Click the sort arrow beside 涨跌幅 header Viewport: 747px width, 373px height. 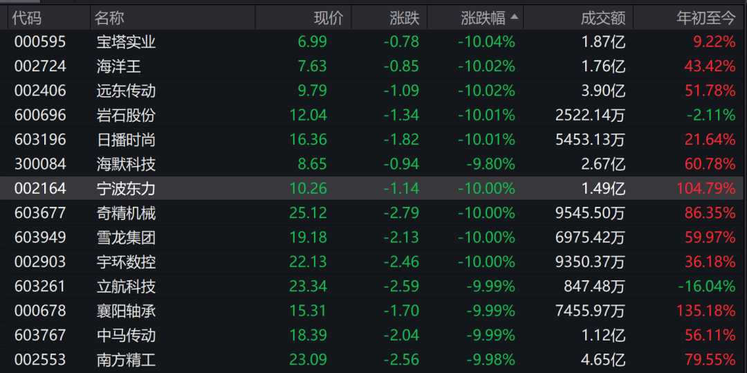(515, 18)
